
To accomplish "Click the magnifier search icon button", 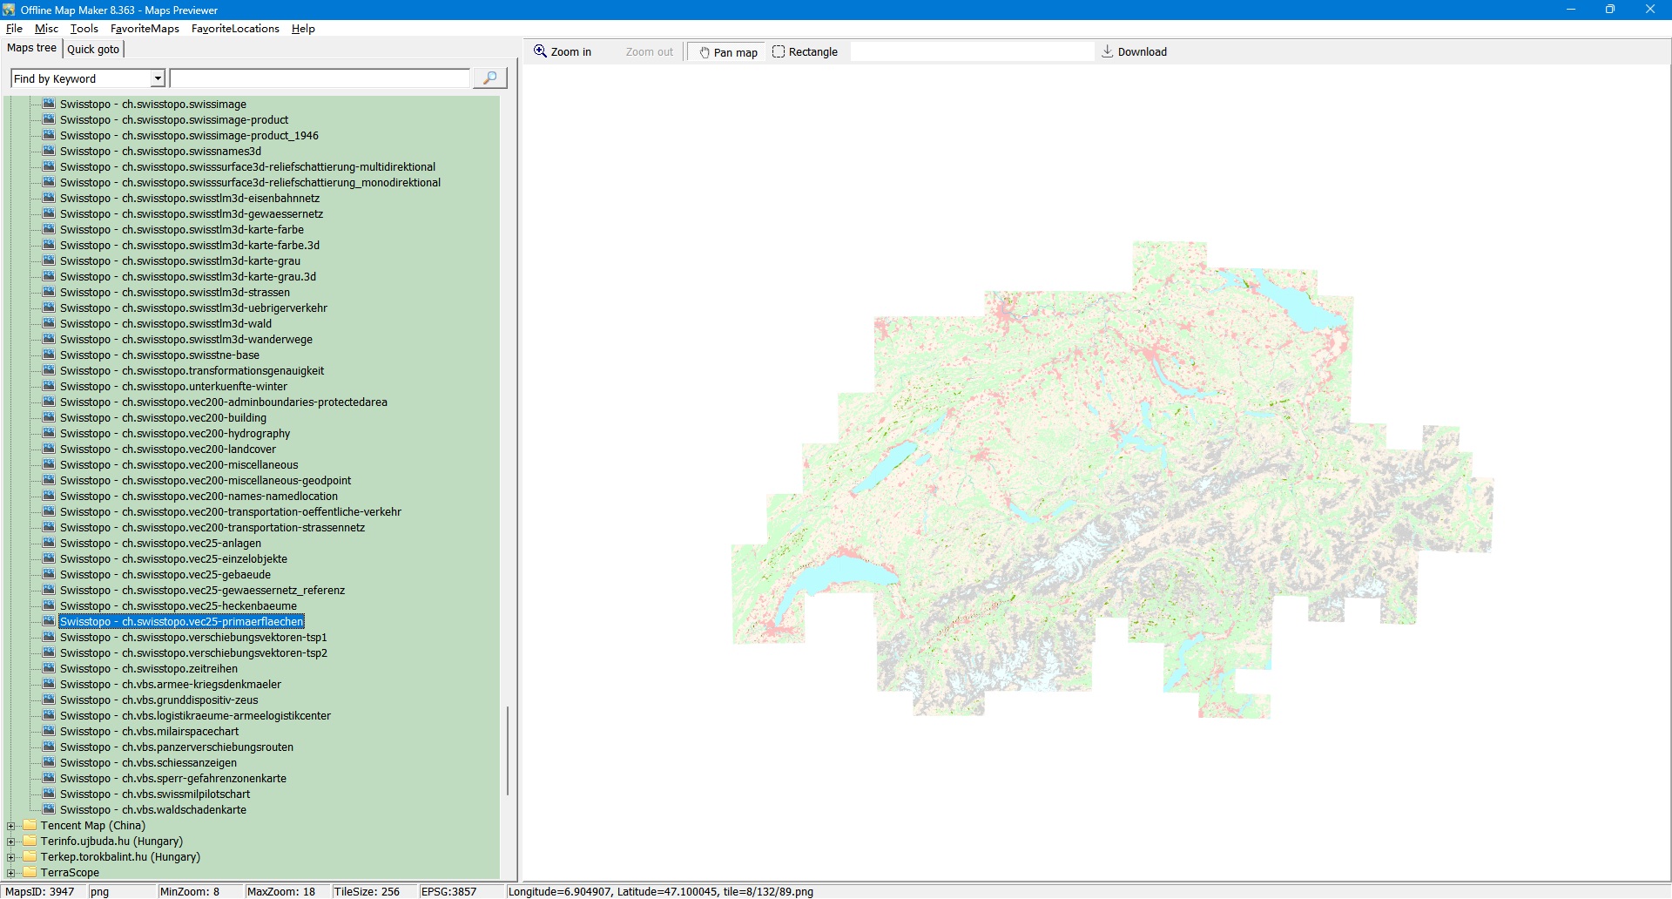I will tap(489, 78).
